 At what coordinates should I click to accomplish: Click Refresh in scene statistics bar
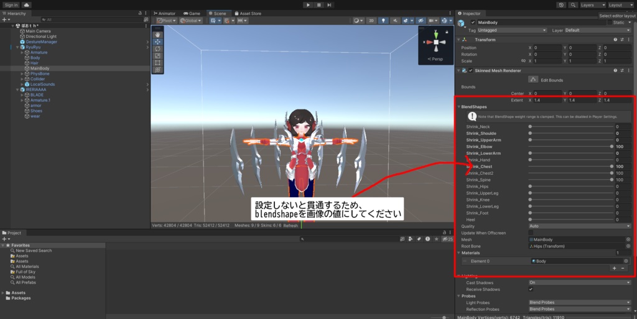pyautogui.click(x=291, y=225)
